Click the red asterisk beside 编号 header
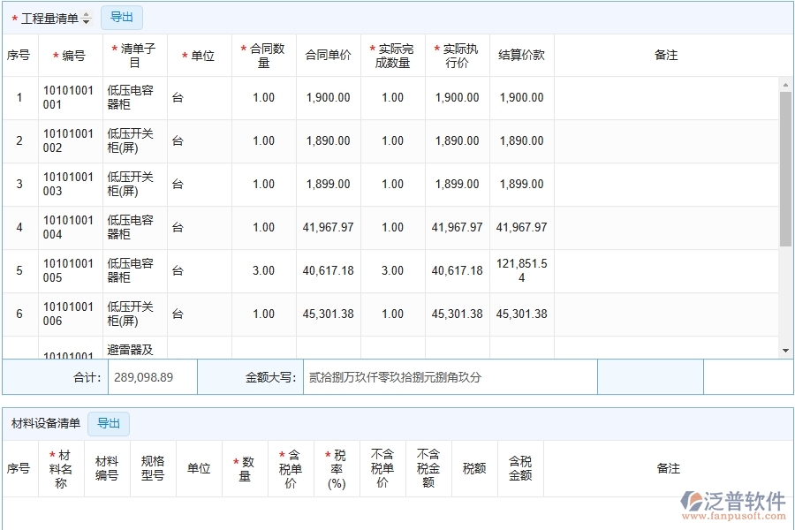The height and width of the screenshot is (530, 795). [x=56, y=55]
